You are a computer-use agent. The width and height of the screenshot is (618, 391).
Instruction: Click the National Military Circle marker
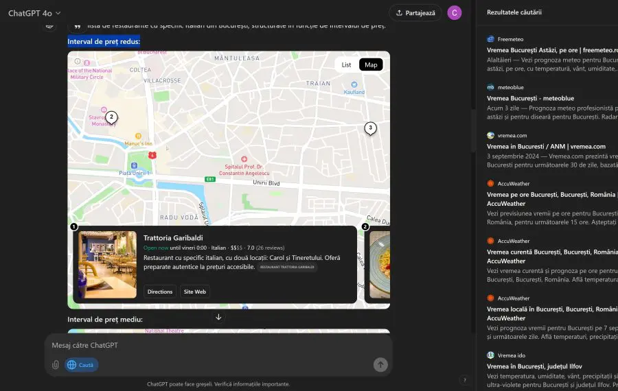[87, 63]
